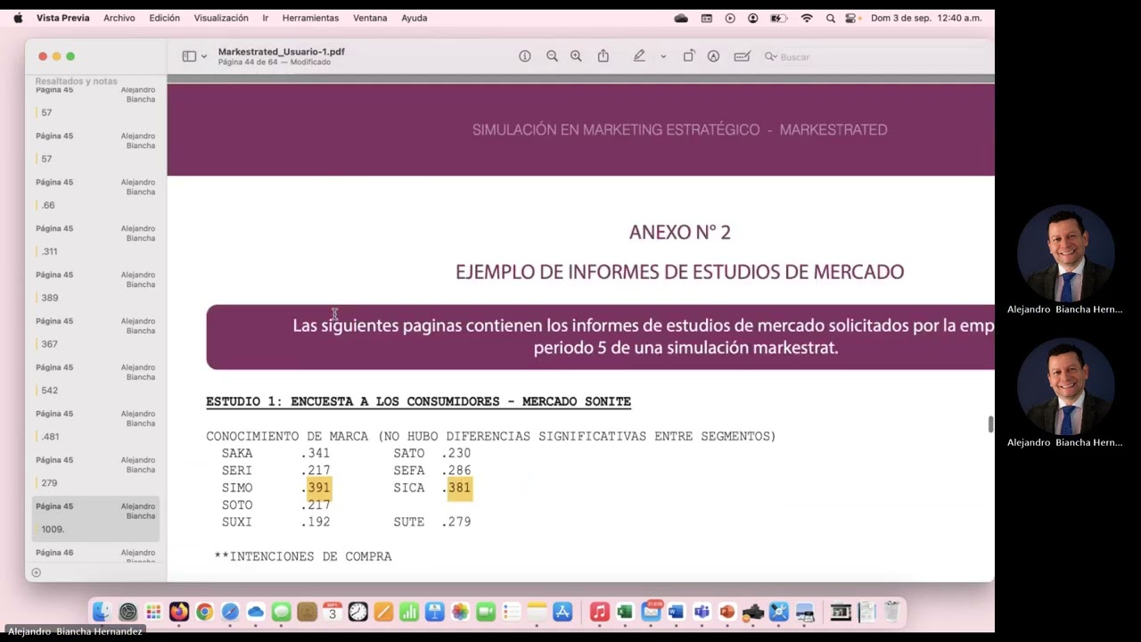The height and width of the screenshot is (642, 1141).
Task: Click battery status icon
Action: pyautogui.click(x=778, y=18)
